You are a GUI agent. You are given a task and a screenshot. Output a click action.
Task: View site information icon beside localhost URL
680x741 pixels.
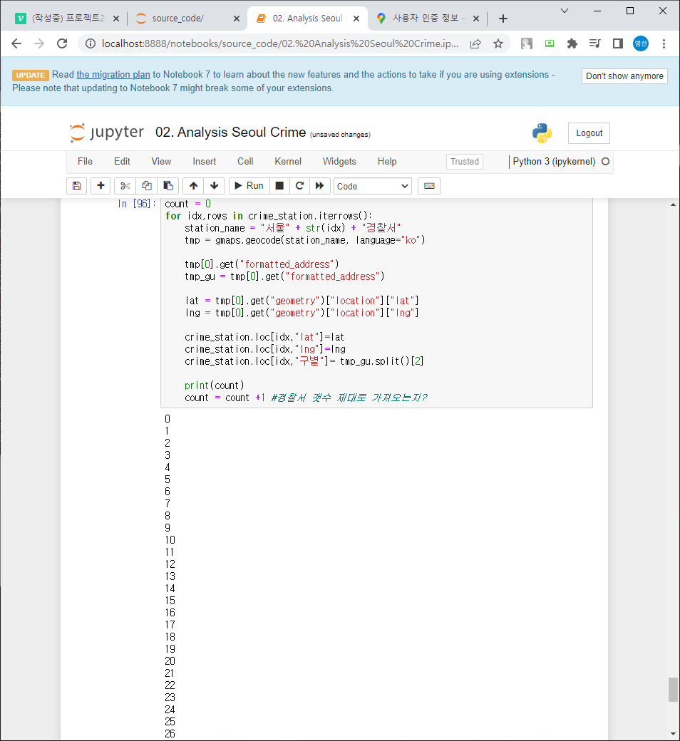(x=91, y=43)
